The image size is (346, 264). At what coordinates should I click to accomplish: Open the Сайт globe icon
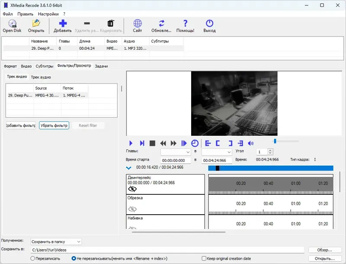[x=138, y=24]
